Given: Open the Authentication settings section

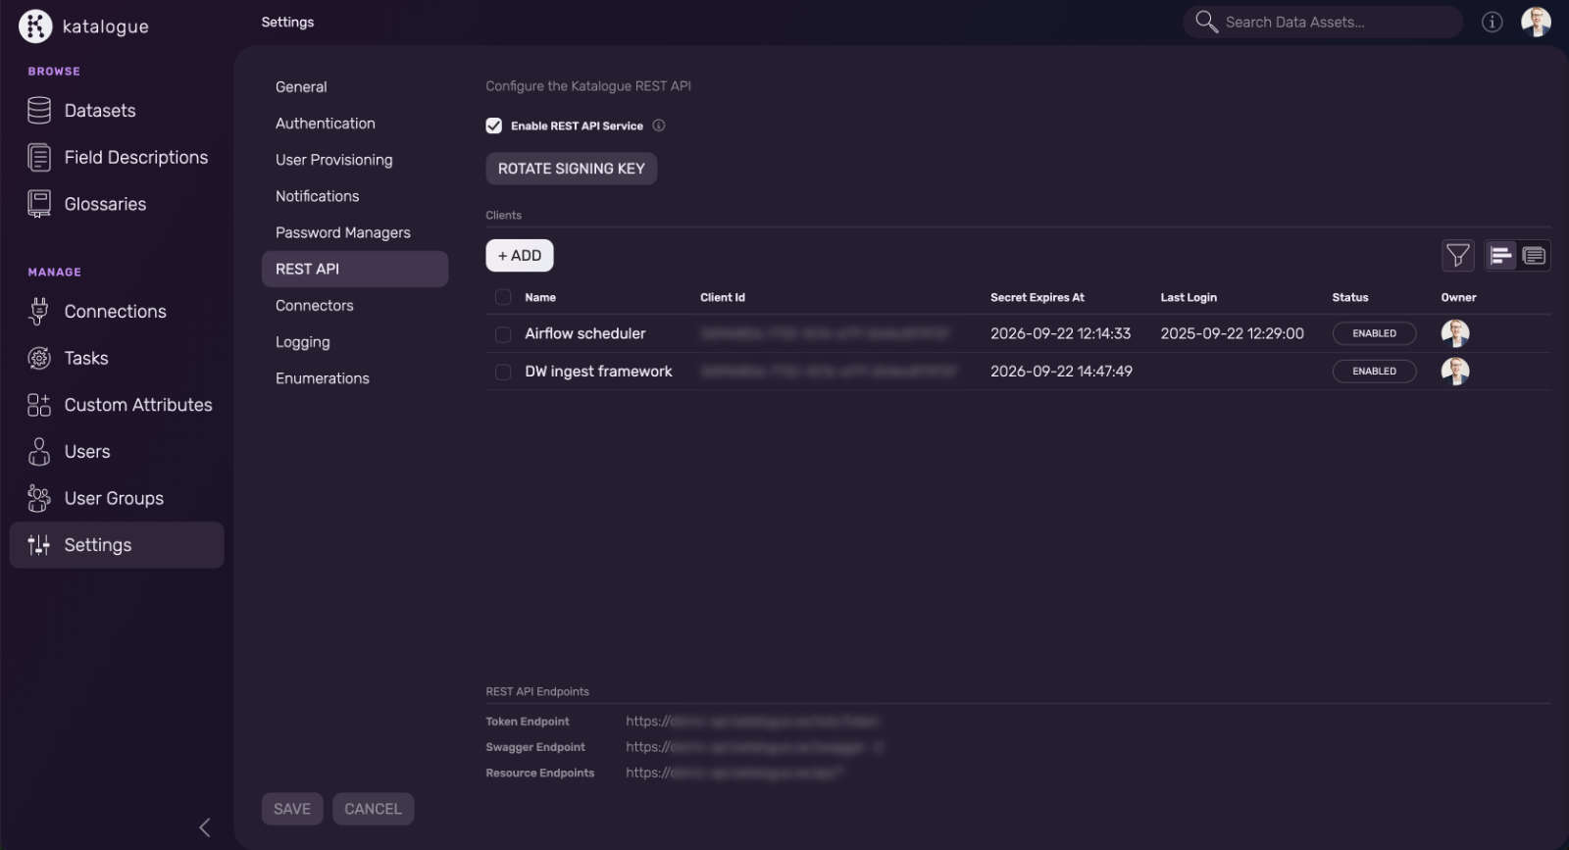Looking at the screenshot, I should point(325,124).
